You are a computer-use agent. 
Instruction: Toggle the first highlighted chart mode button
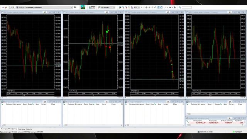pos(158,7)
